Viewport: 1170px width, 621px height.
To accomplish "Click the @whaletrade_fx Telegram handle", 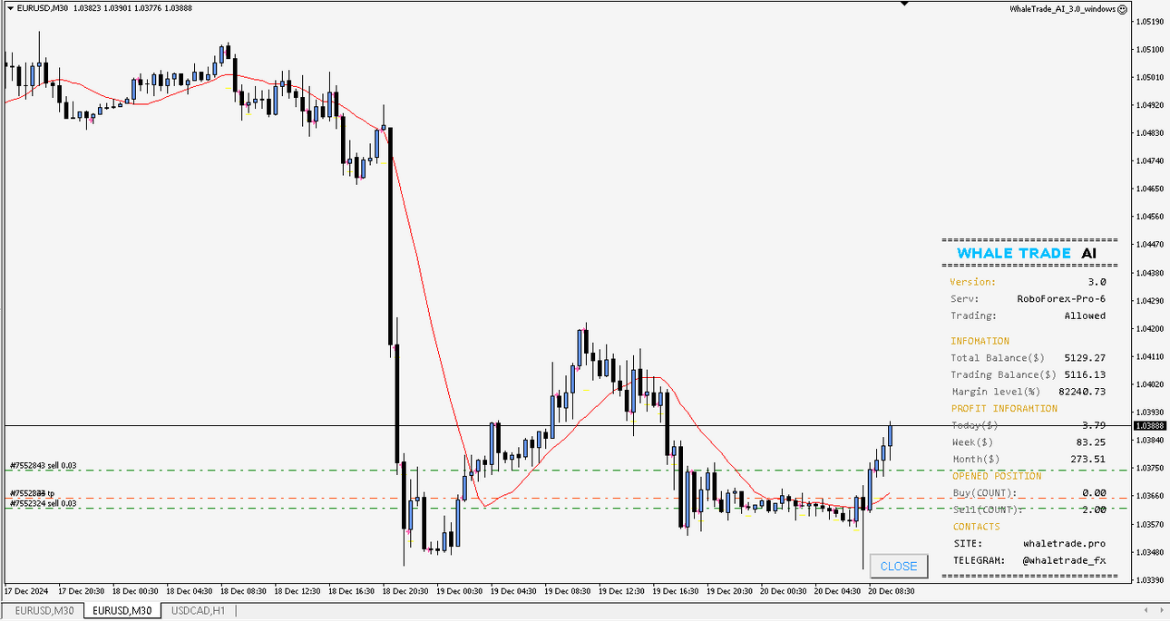I will pyautogui.click(x=1064, y=560).
